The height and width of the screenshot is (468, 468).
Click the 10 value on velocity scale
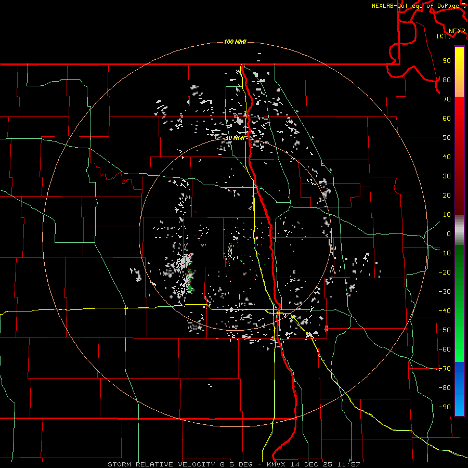coord(447,215)
